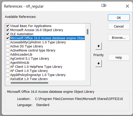Move the selected reference up in priority
This screenshot has width=133, height=116.
coord(98,46)
